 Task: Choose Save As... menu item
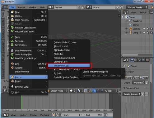point(29,41)
